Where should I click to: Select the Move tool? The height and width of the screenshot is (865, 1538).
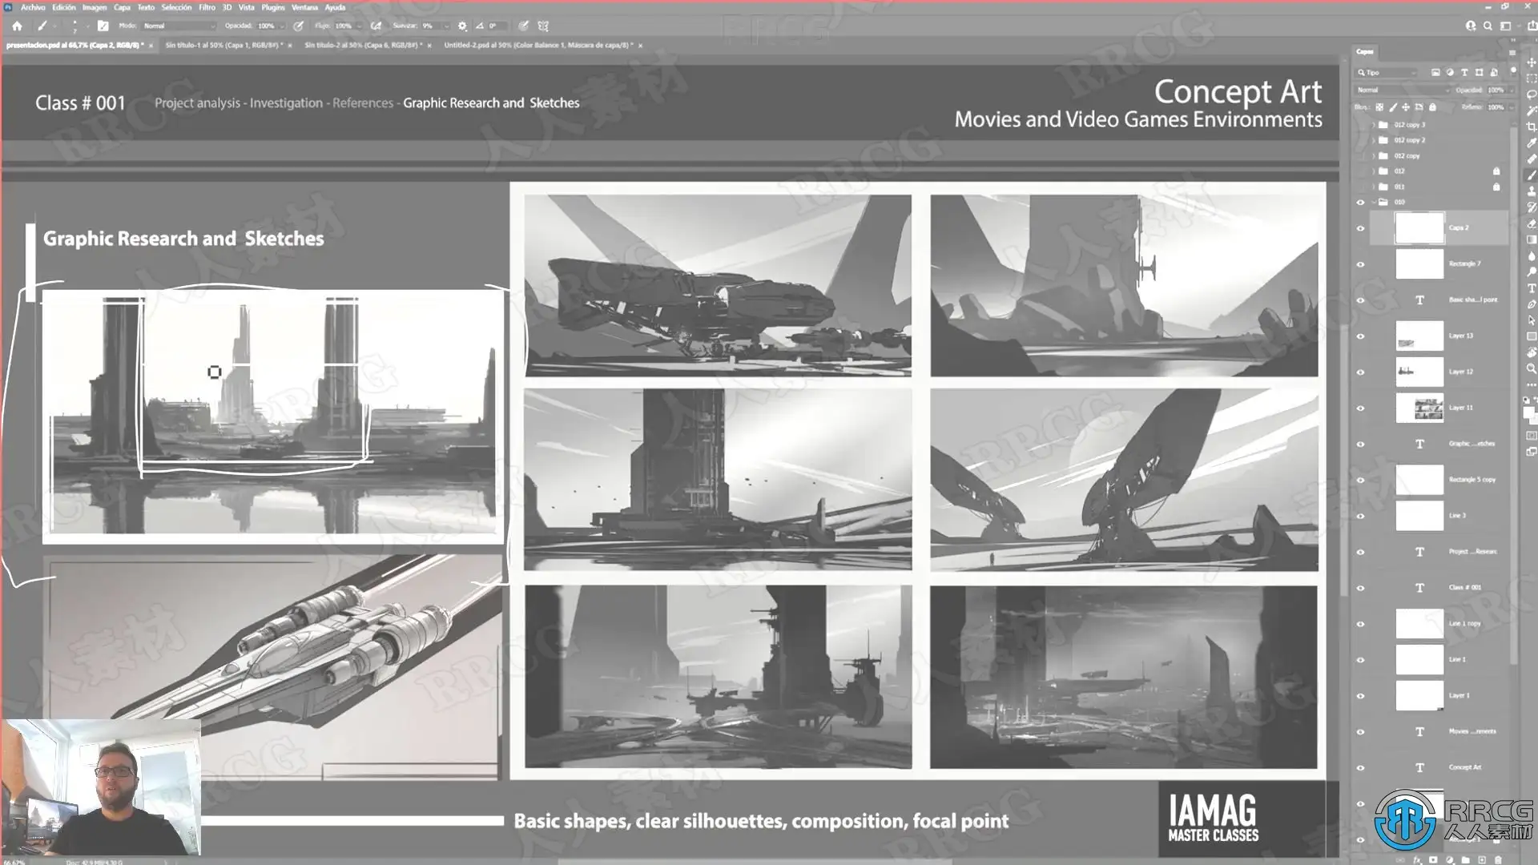point(1532,62)
